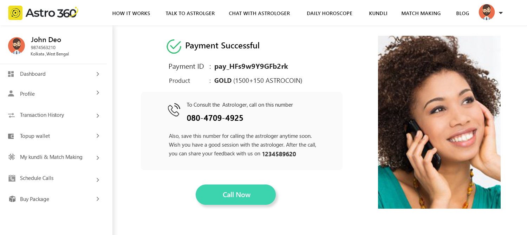Click the Buy Package box icon

click(12, 199)
